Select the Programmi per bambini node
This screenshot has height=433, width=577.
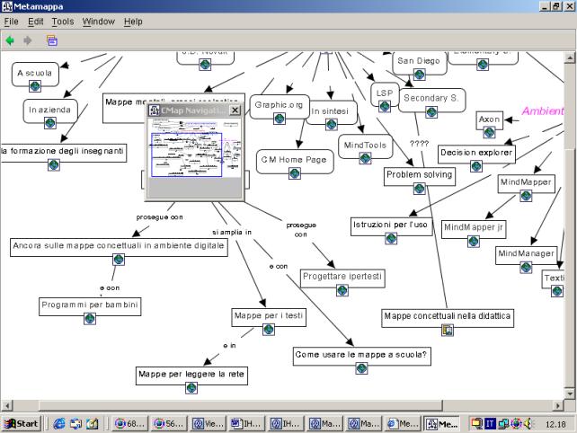[x=90, y=306]
